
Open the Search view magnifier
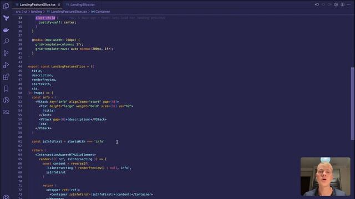click(6, 41)
